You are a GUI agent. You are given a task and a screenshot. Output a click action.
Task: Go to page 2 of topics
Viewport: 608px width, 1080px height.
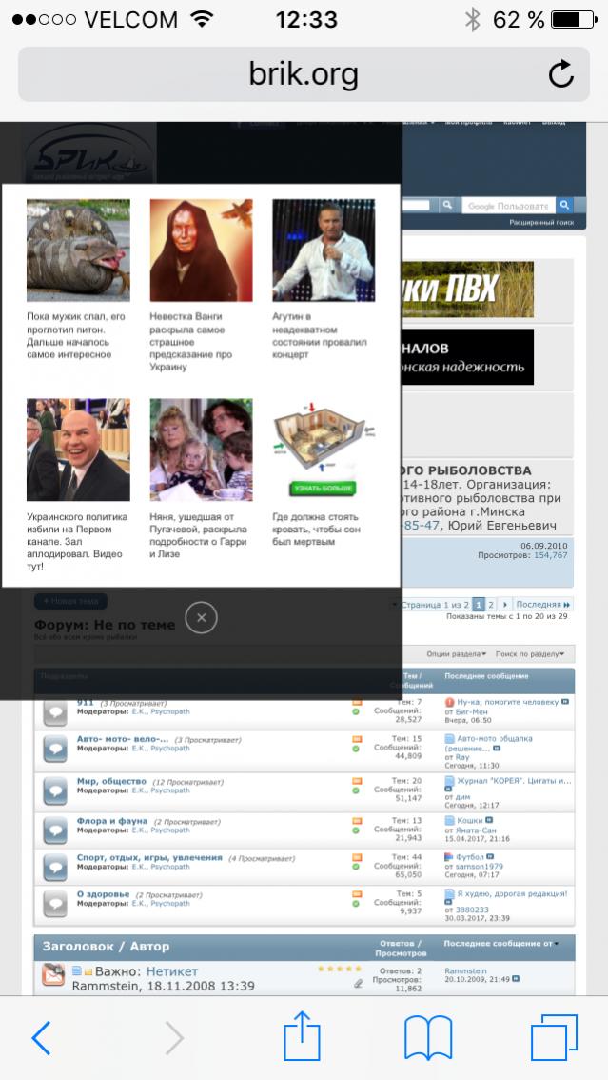click(491, 605)
